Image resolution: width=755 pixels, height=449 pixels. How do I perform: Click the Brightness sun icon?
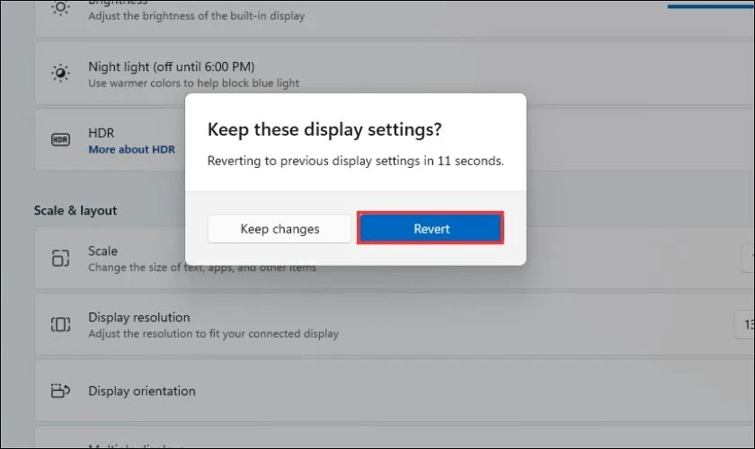click(60, 8)
